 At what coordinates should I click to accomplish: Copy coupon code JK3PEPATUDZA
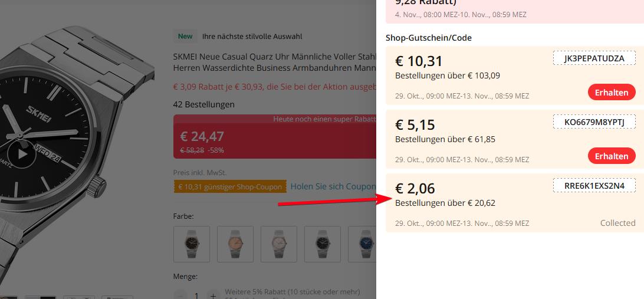(594, 58)
